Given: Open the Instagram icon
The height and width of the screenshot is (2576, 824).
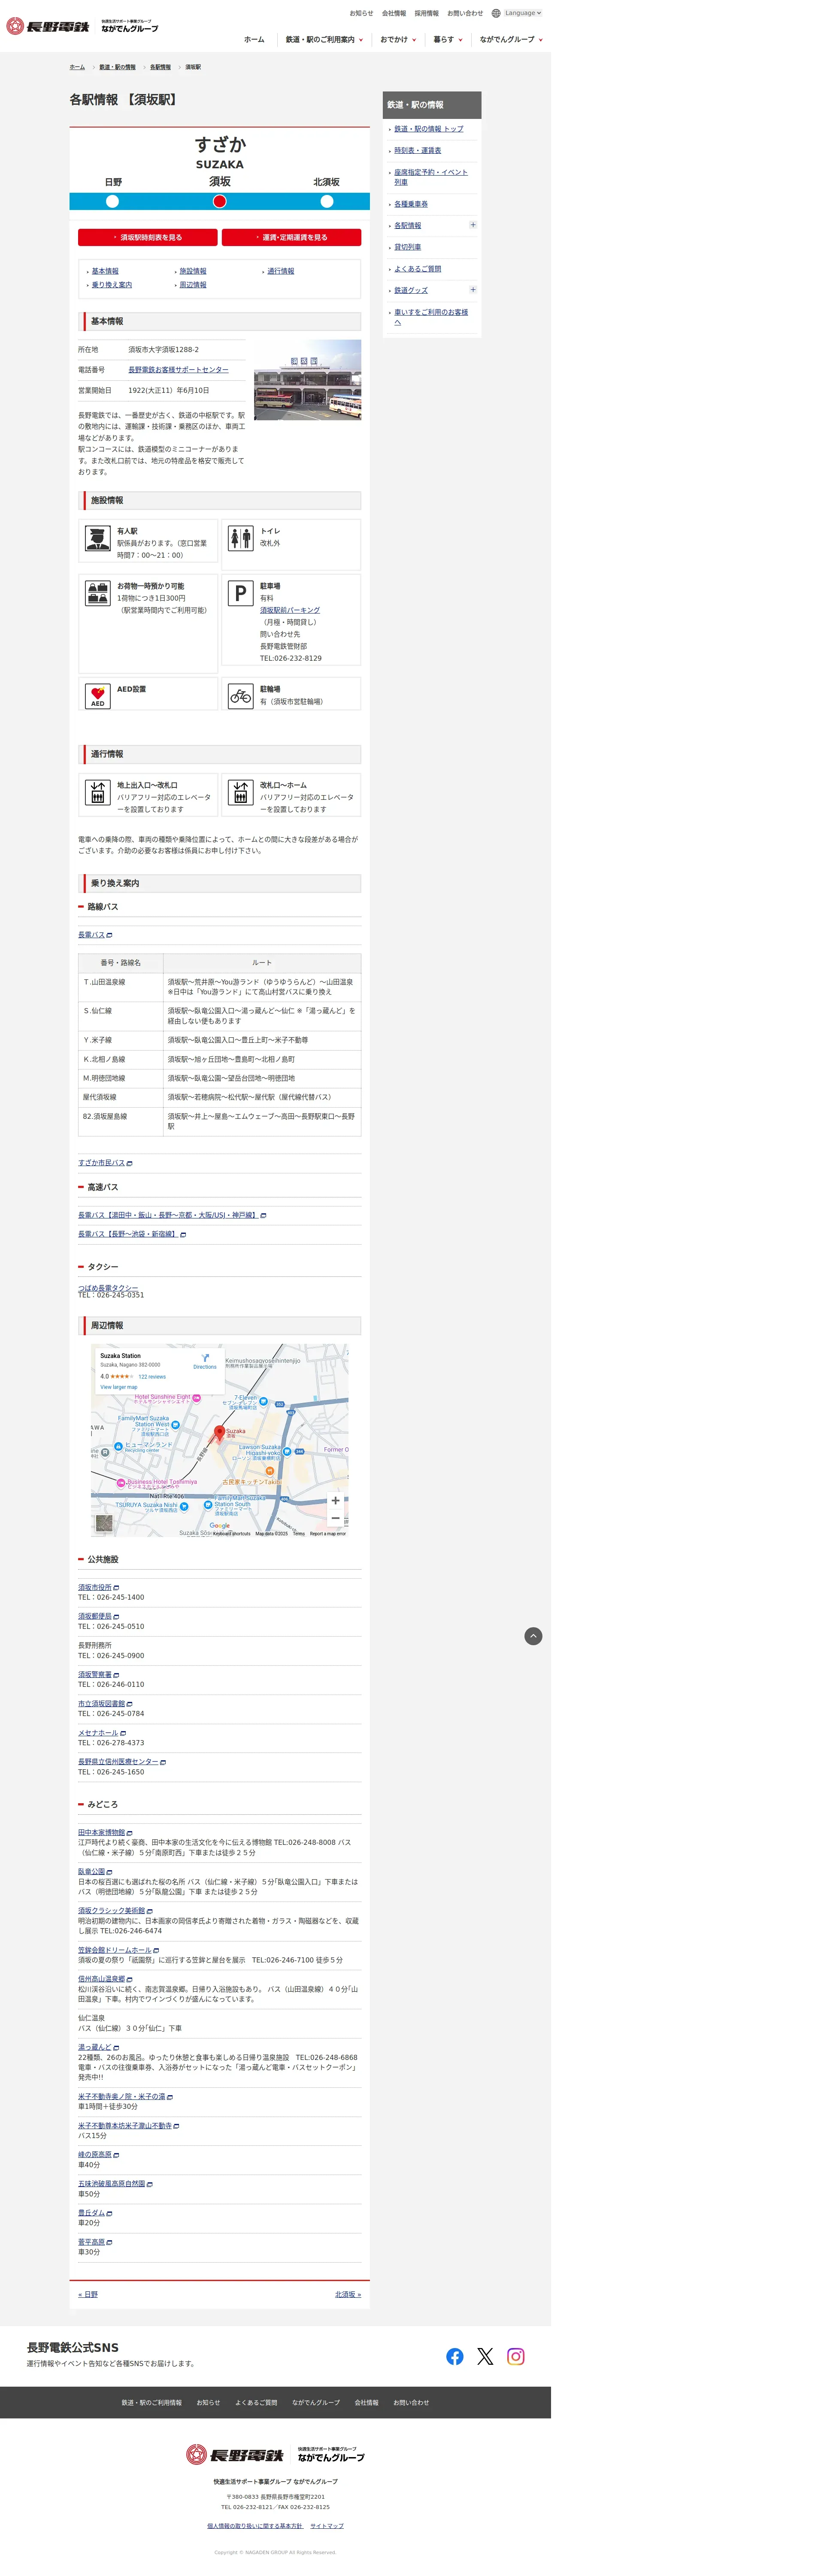Looking at the screenshot, I should tap(516, 2357).
